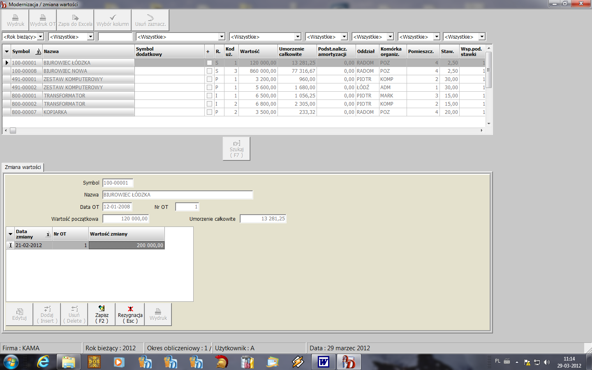The height and width of the screenshot is (370, 592).
Task: Click the Staw. column header
Action: (x=449, y=52)
